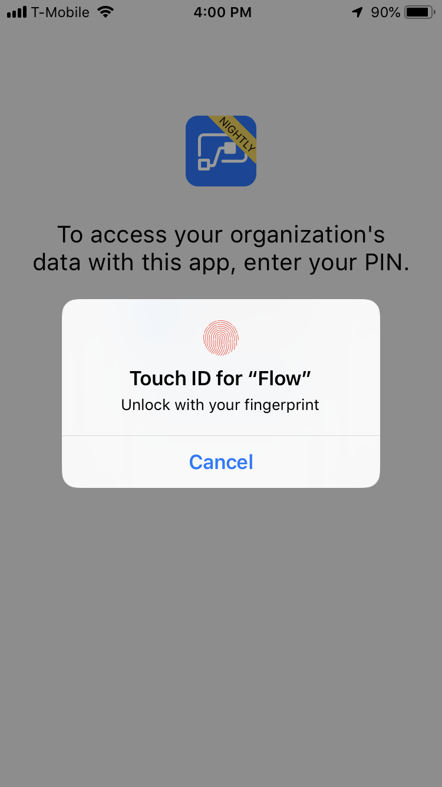Screen dimensions: 442x787
Task: Tap the T-Mobile carrier label
Action: (x=61, y=12)
